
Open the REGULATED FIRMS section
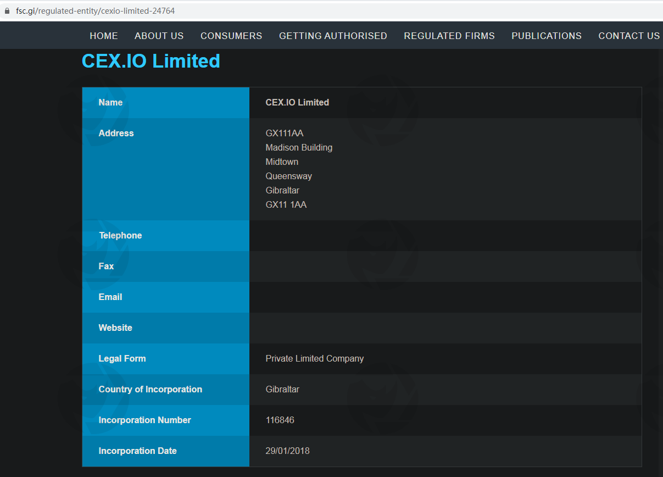pos(449,35)
